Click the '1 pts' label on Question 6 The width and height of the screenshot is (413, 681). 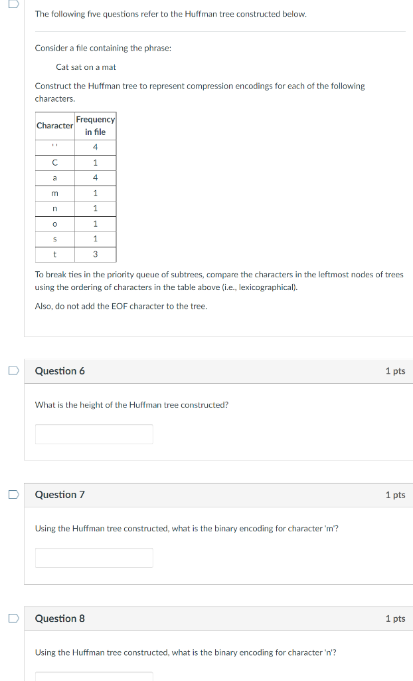394,370
